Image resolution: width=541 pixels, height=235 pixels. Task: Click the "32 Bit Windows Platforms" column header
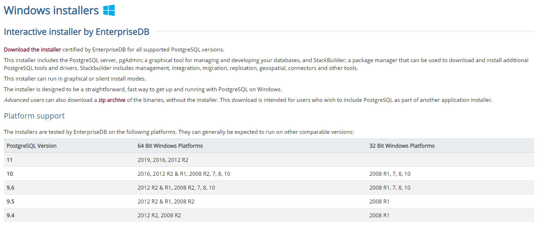click(402, 146)
